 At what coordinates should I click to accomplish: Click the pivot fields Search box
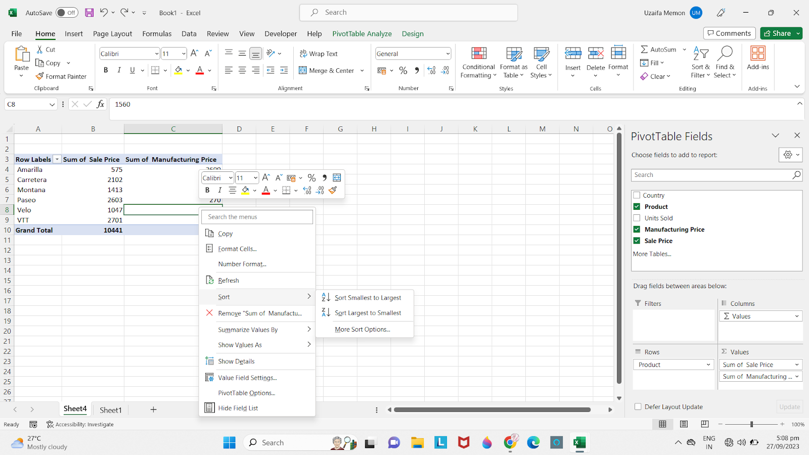[x=716, y=175]
